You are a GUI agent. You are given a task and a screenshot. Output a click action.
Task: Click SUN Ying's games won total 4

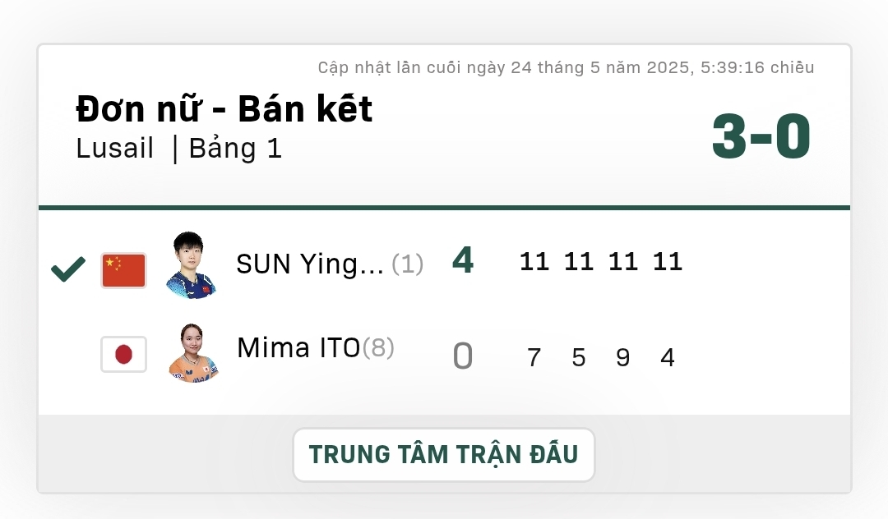pyautogui.click(x=463, y=260)
